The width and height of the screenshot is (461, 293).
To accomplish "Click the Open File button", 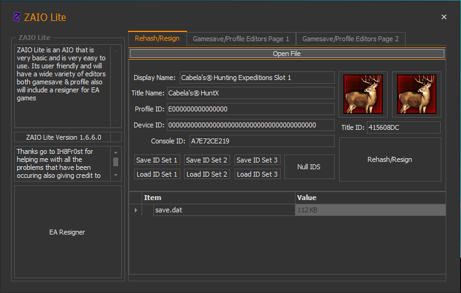I will point(287,54).
